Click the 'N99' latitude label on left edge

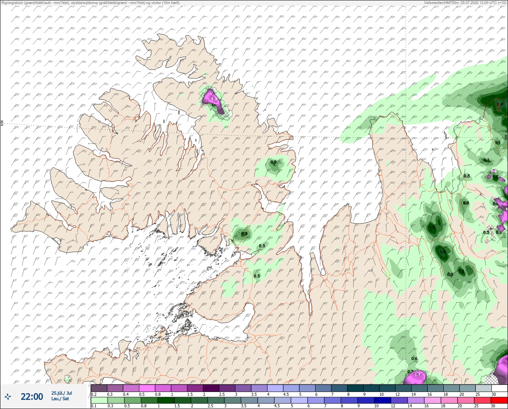click(2, 123)
